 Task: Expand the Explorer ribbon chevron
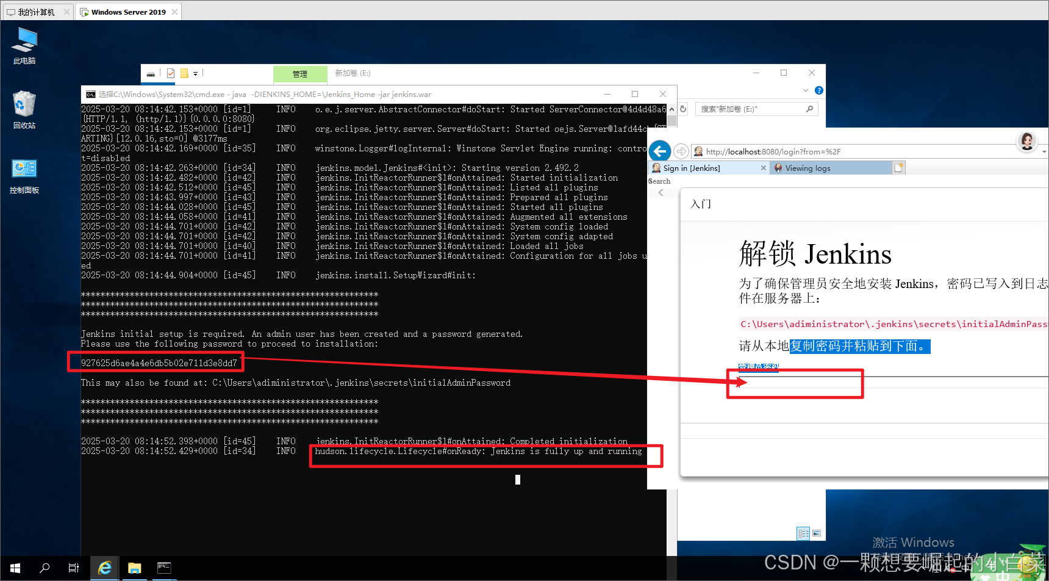(x=806, y=90)
